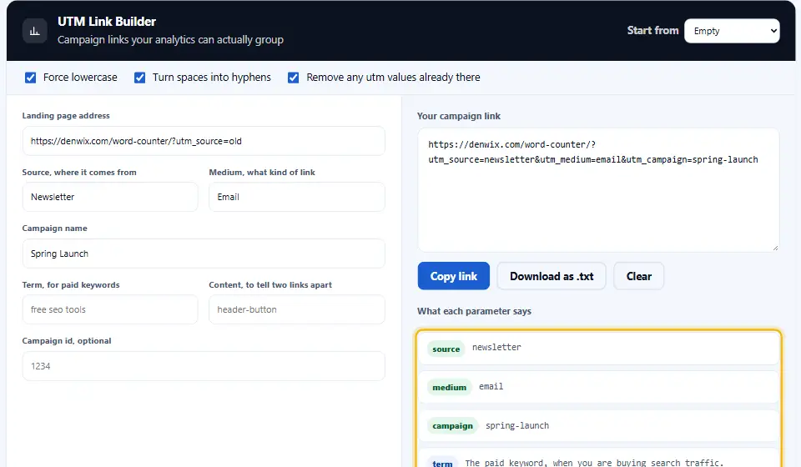Open the Start from dropdown

click(732, 31)
